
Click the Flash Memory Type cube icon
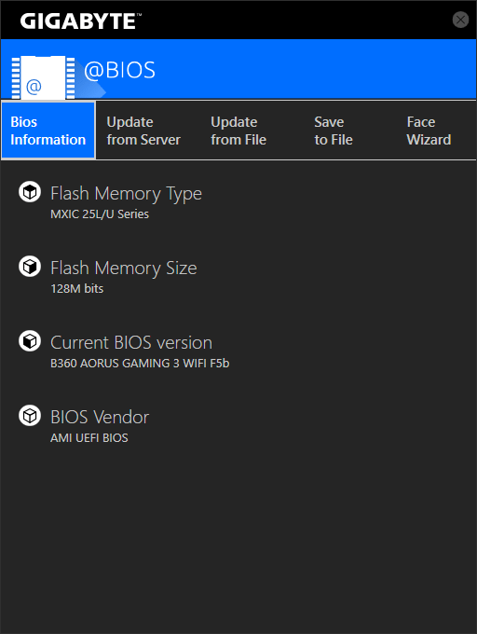pyautogui.click(x=30, y=192)
